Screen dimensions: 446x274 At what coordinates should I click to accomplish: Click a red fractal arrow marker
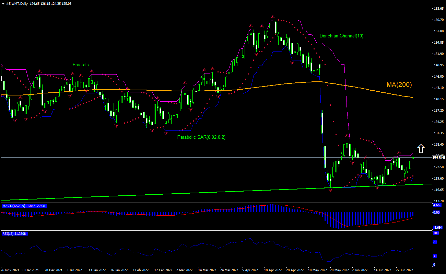(x=272, y=16)
